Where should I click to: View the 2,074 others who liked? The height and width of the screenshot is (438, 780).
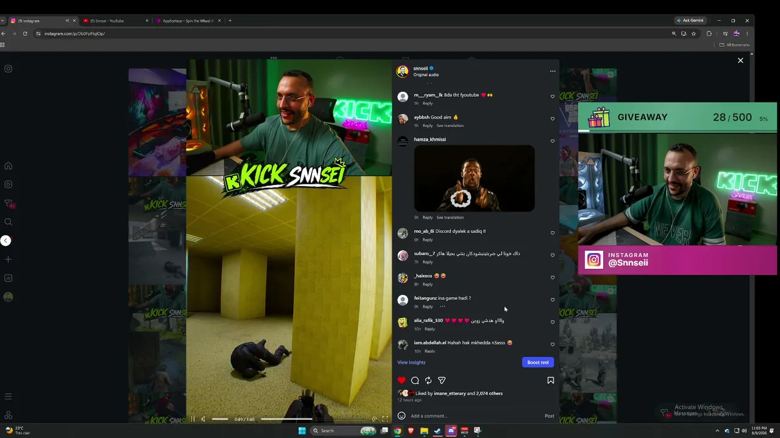coord(489,394)
